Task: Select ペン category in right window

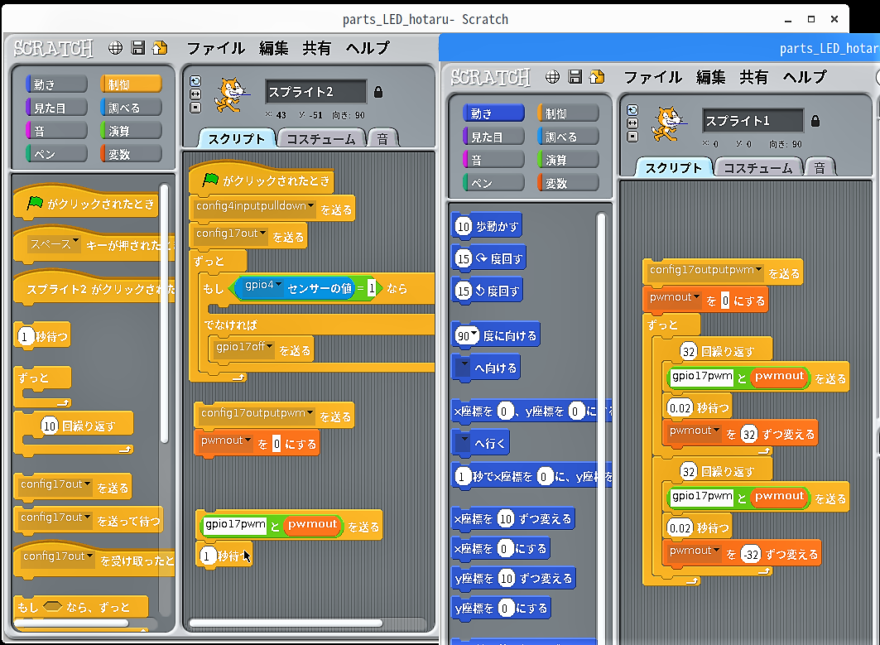Action: click(x=493, y=183)
